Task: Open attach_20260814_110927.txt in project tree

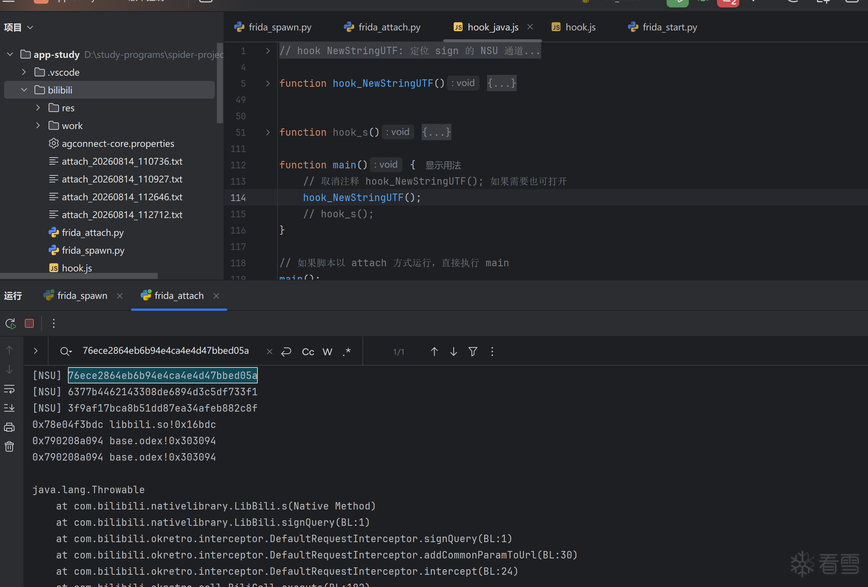Action: pos(115,179)
